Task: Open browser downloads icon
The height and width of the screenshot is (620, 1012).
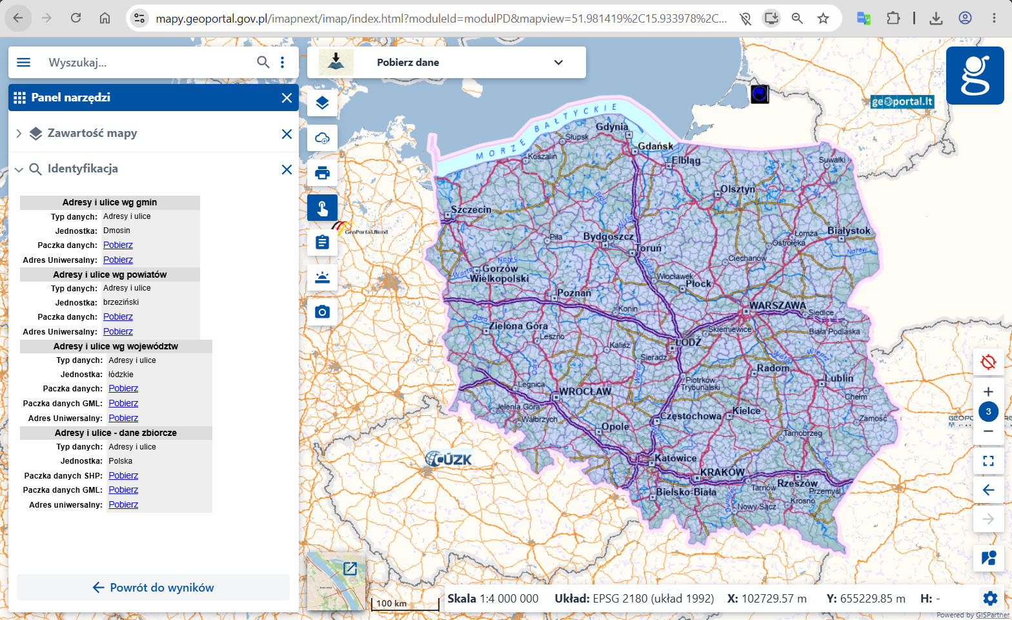Action: click(x=936, y=18)
